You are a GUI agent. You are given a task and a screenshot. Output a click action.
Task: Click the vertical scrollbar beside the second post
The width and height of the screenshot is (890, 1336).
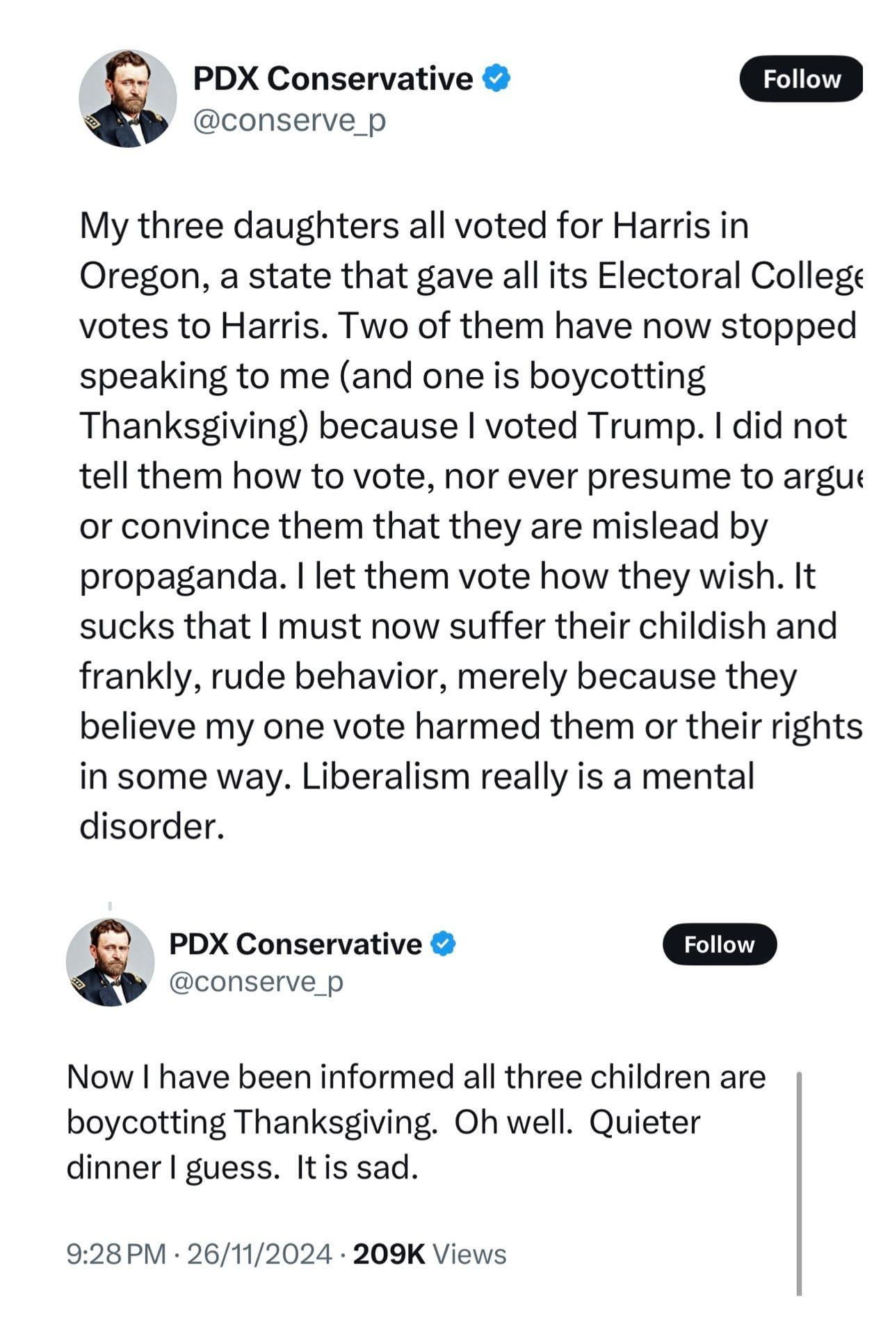(x=799, y=1183)
